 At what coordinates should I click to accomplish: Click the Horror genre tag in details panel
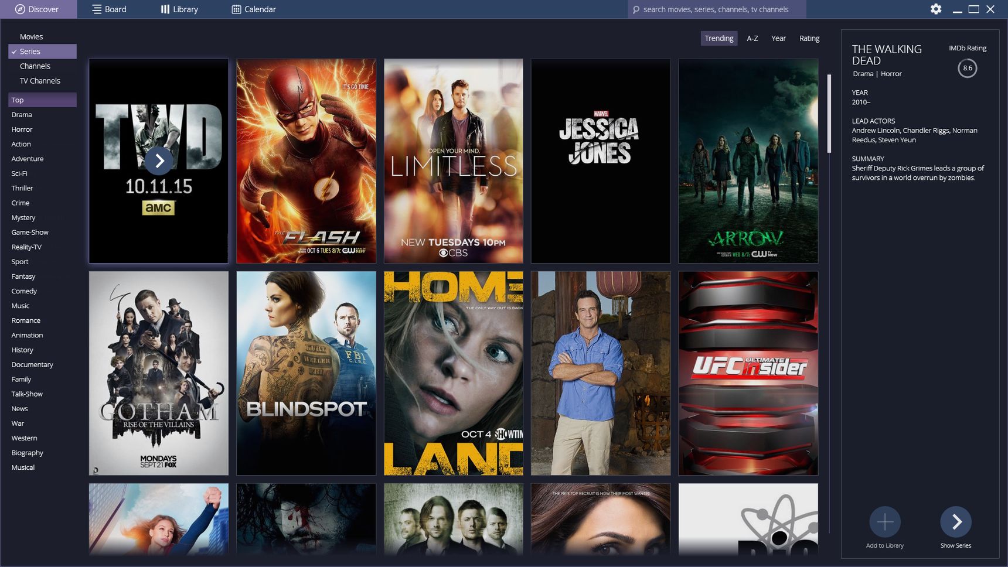pyautogui.click(x=891, y=74)
